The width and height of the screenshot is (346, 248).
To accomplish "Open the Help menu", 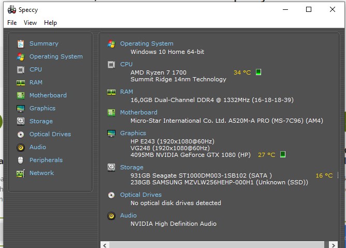I will pos(50,23).
